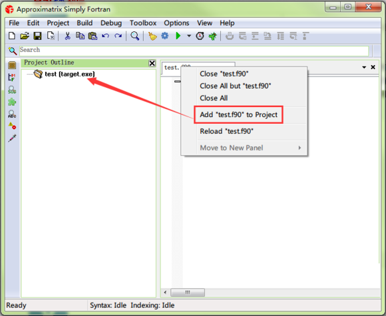Save file using the floppy disk icon
The width and height of the screenshot is (386, 316).
pyautogui.click(x=37, y=36)
